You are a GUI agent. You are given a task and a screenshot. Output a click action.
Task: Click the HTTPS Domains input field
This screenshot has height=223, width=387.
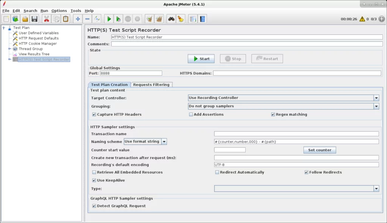point(297,73)
